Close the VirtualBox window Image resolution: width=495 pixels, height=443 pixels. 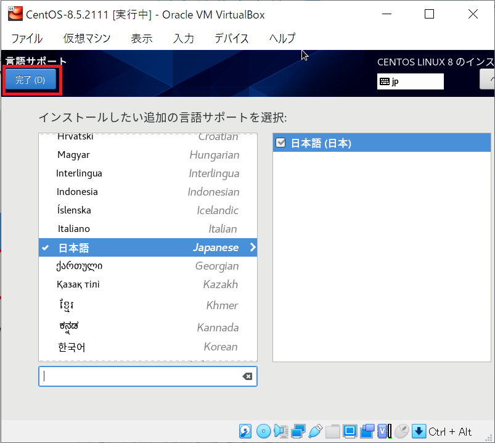[473, 14]
